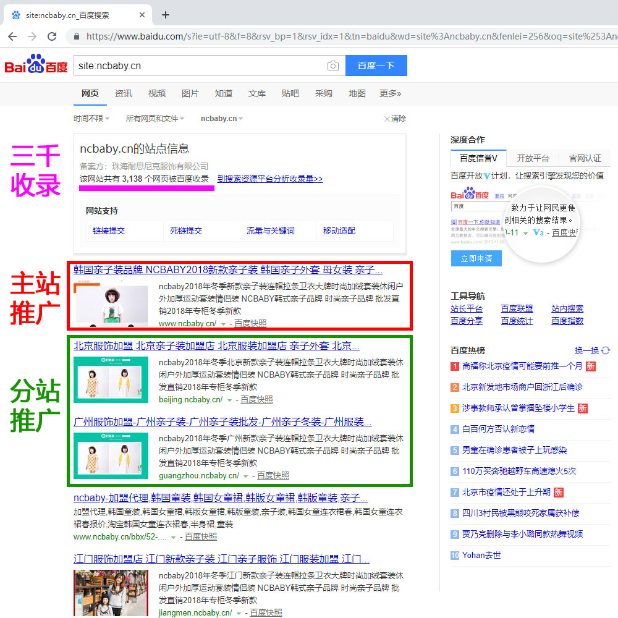
Task: Expand arrow beside jiangmen.ncbaby.cn/ URL
Action: click(239, 613)
